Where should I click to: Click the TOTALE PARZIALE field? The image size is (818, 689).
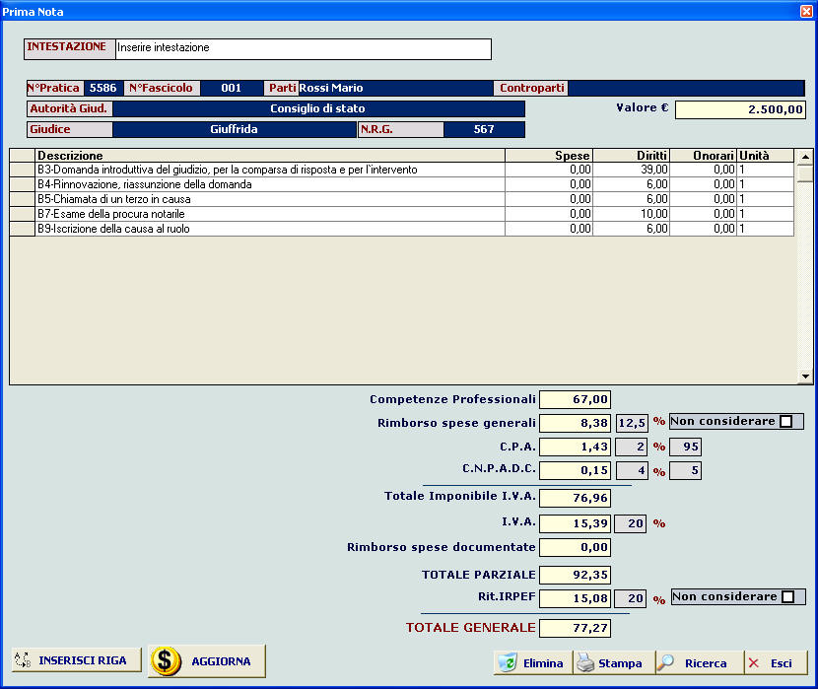pos(575,575)
